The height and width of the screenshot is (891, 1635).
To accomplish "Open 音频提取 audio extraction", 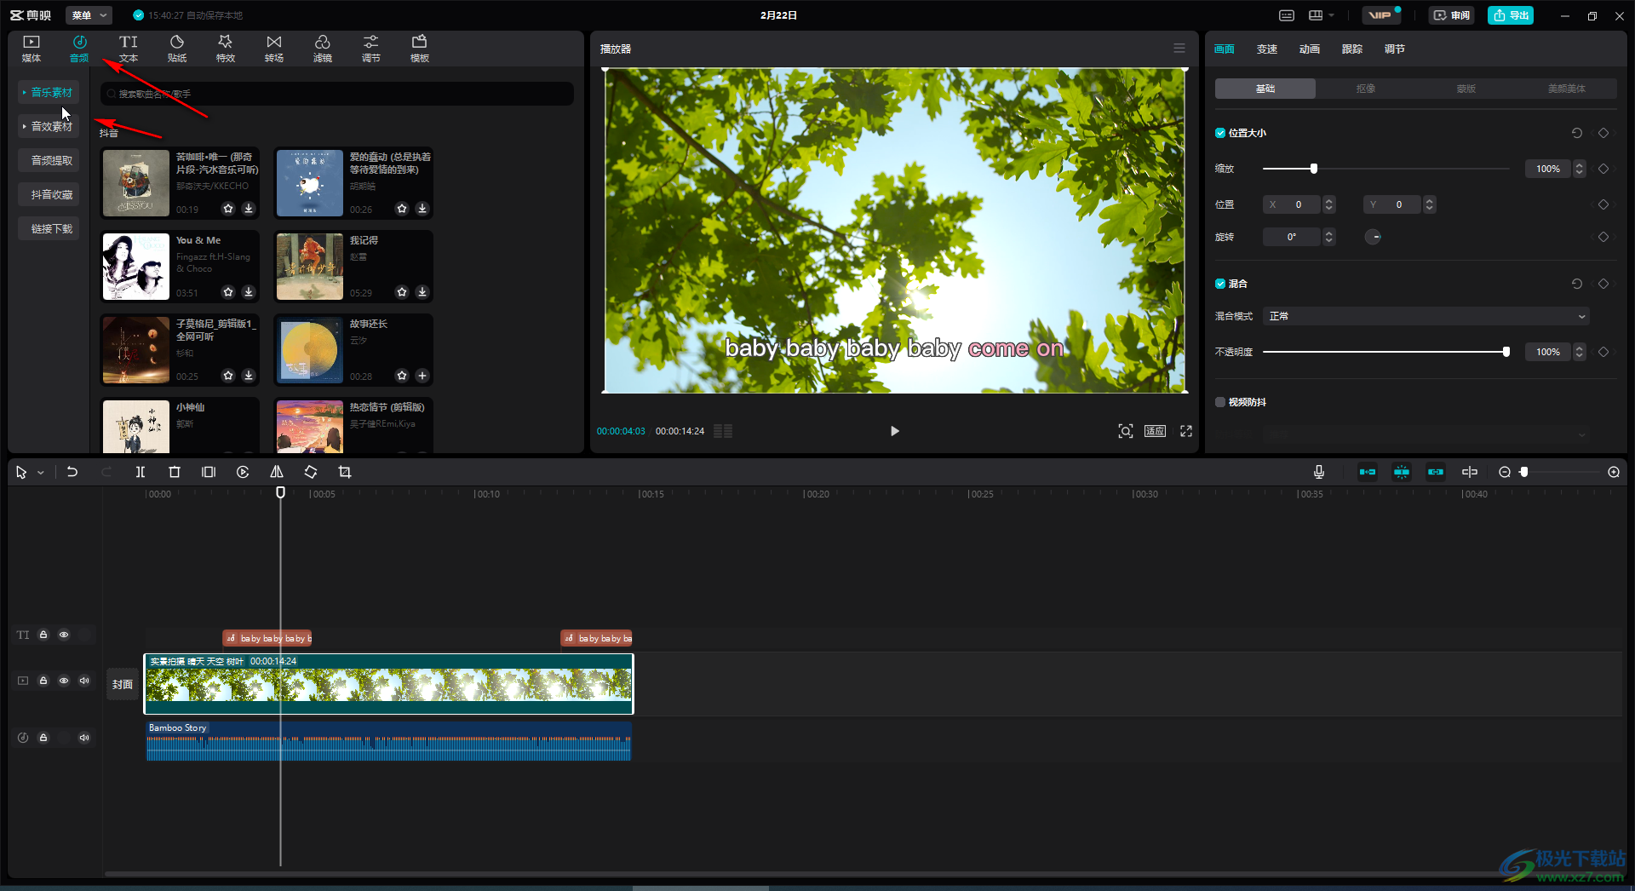I will point(49,160).
